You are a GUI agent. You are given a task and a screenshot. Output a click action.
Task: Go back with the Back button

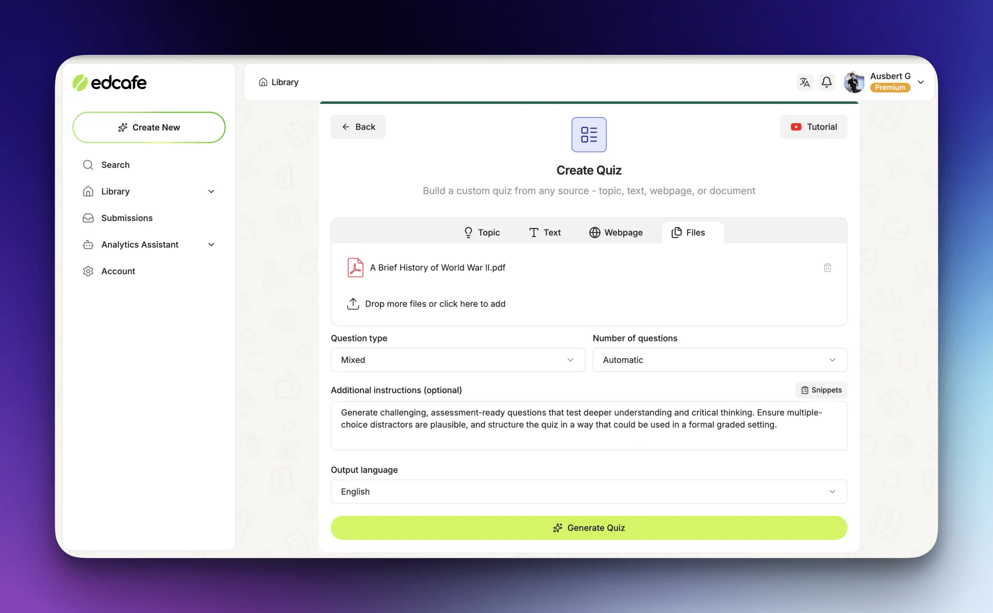tap(358, 127)
